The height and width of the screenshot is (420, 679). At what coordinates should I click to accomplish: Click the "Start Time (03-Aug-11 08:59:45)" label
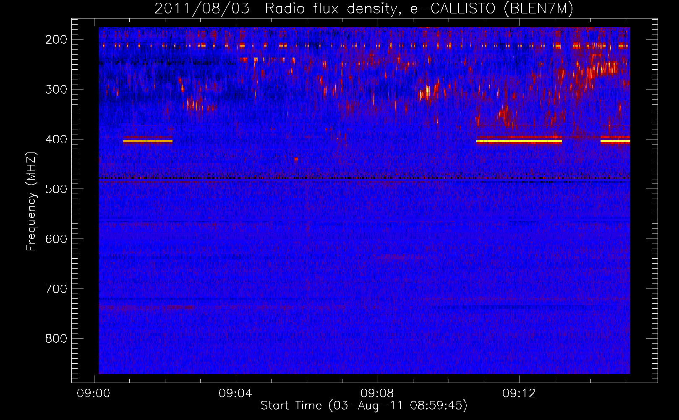364,406
